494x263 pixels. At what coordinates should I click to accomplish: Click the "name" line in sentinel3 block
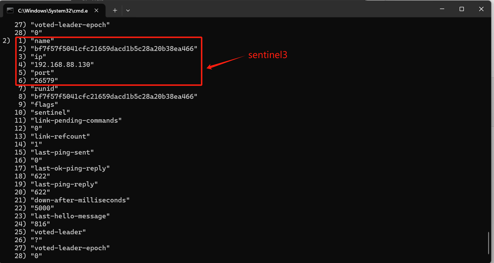[x=42, y=41]
